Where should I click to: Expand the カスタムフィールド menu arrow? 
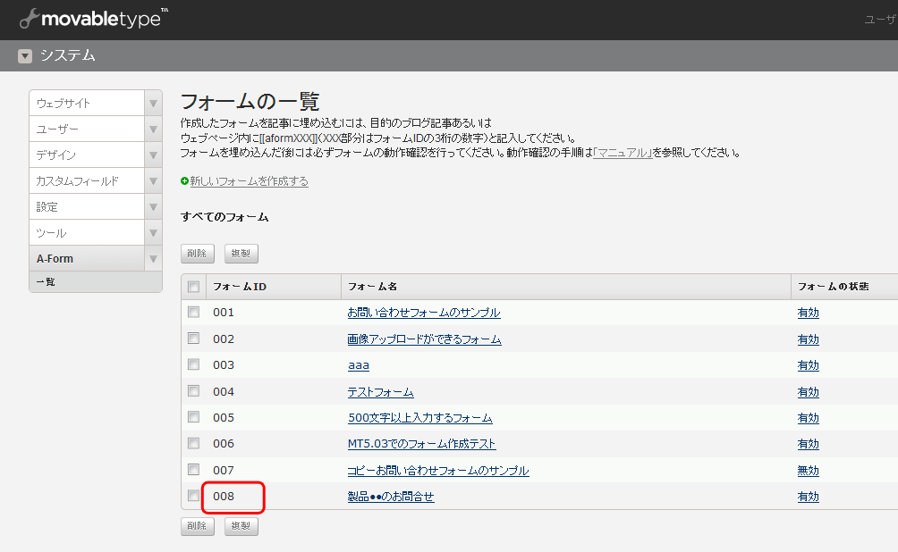153,181
